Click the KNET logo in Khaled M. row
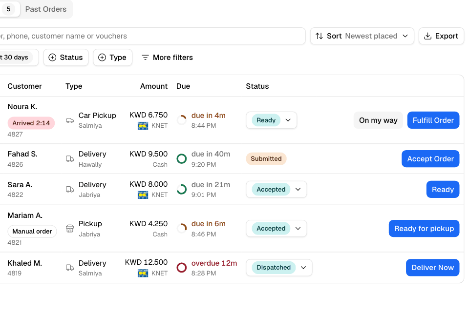 [143, 273]
